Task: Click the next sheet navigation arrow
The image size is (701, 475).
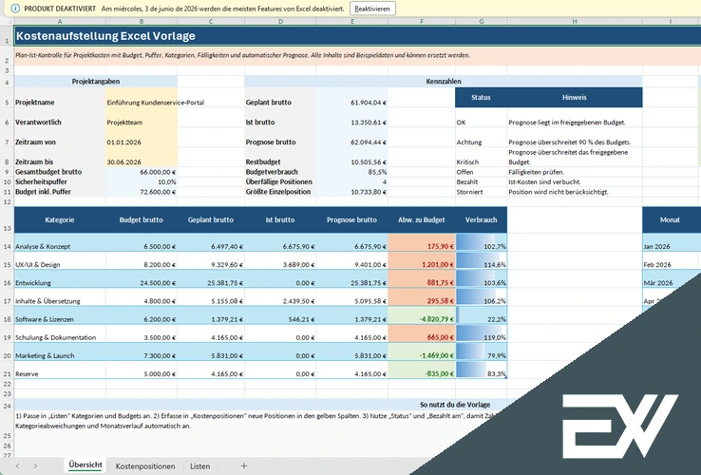Action: click(35, 466)
